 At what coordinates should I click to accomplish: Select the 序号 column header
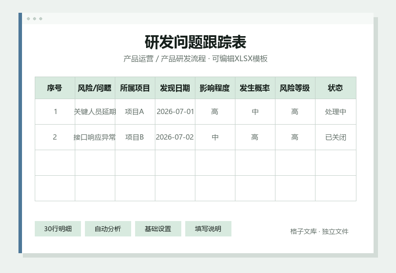pos(55,88)
